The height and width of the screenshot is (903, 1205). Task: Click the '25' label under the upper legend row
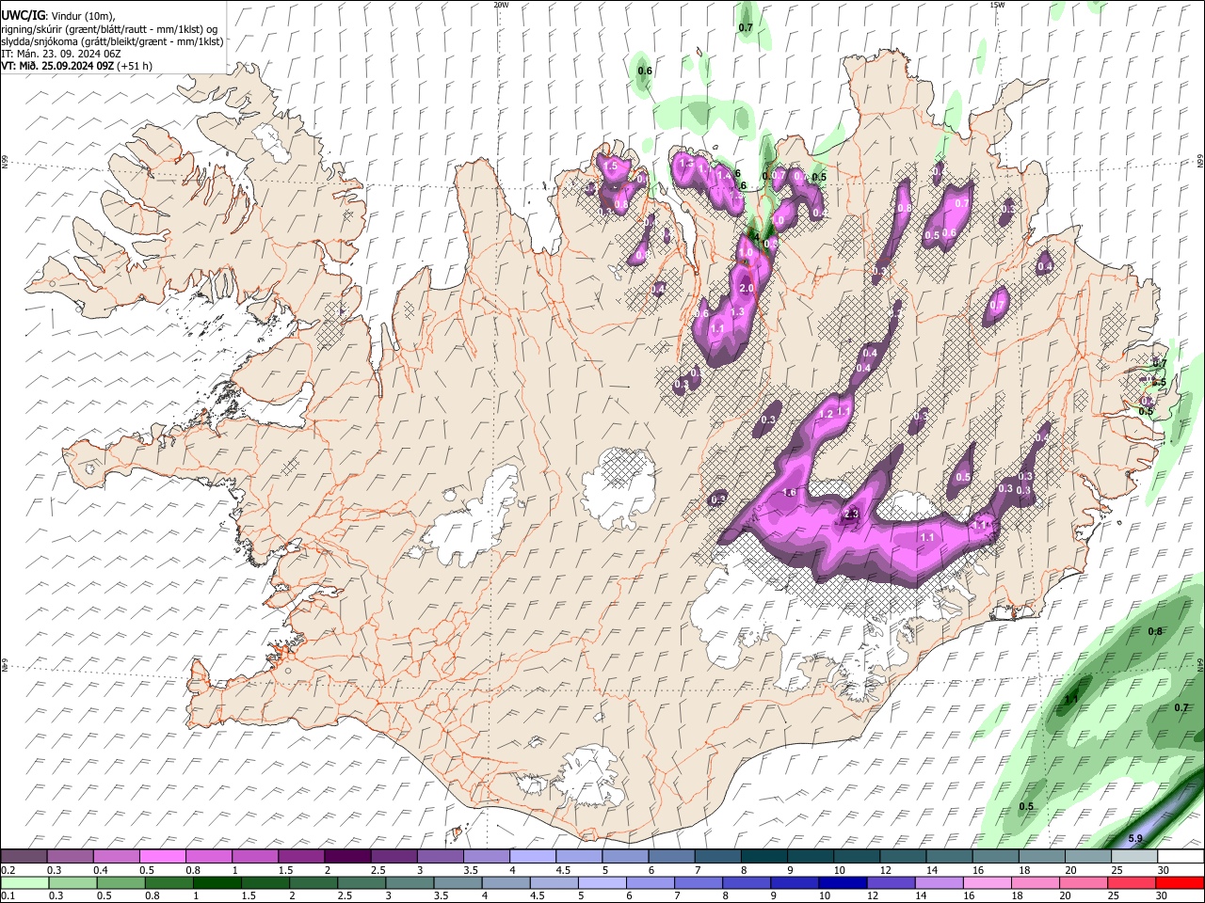pos(1116,870)
